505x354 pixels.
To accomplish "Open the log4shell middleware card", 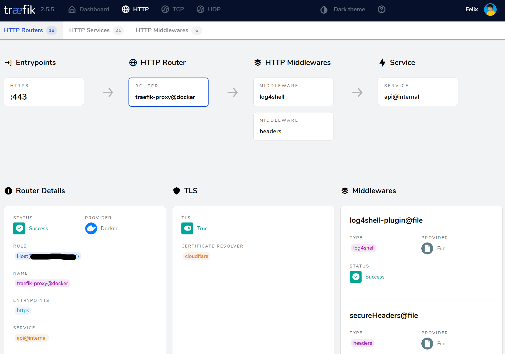I will [293, 92].
